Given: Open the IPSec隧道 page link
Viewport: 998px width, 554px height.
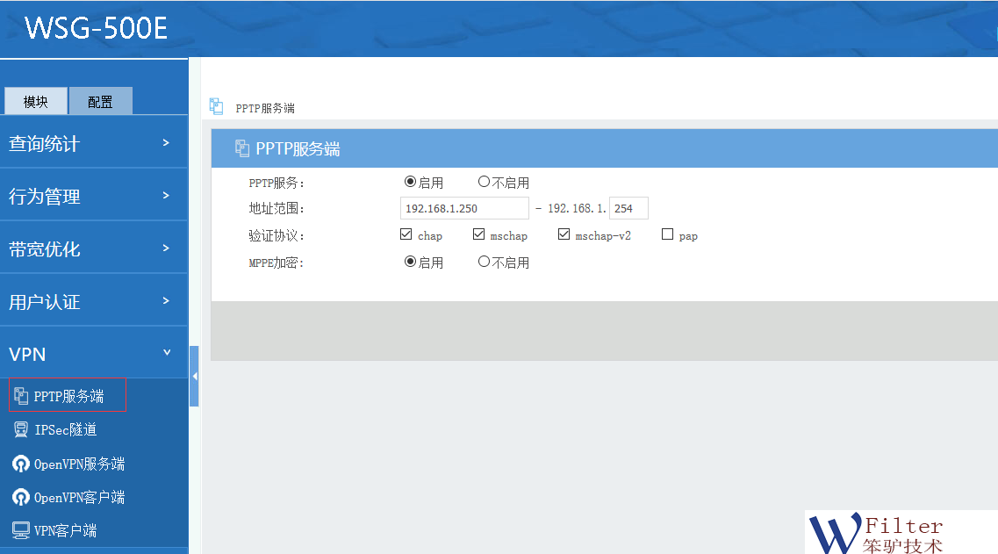Looking at the screenshot, I should point(65,429).
